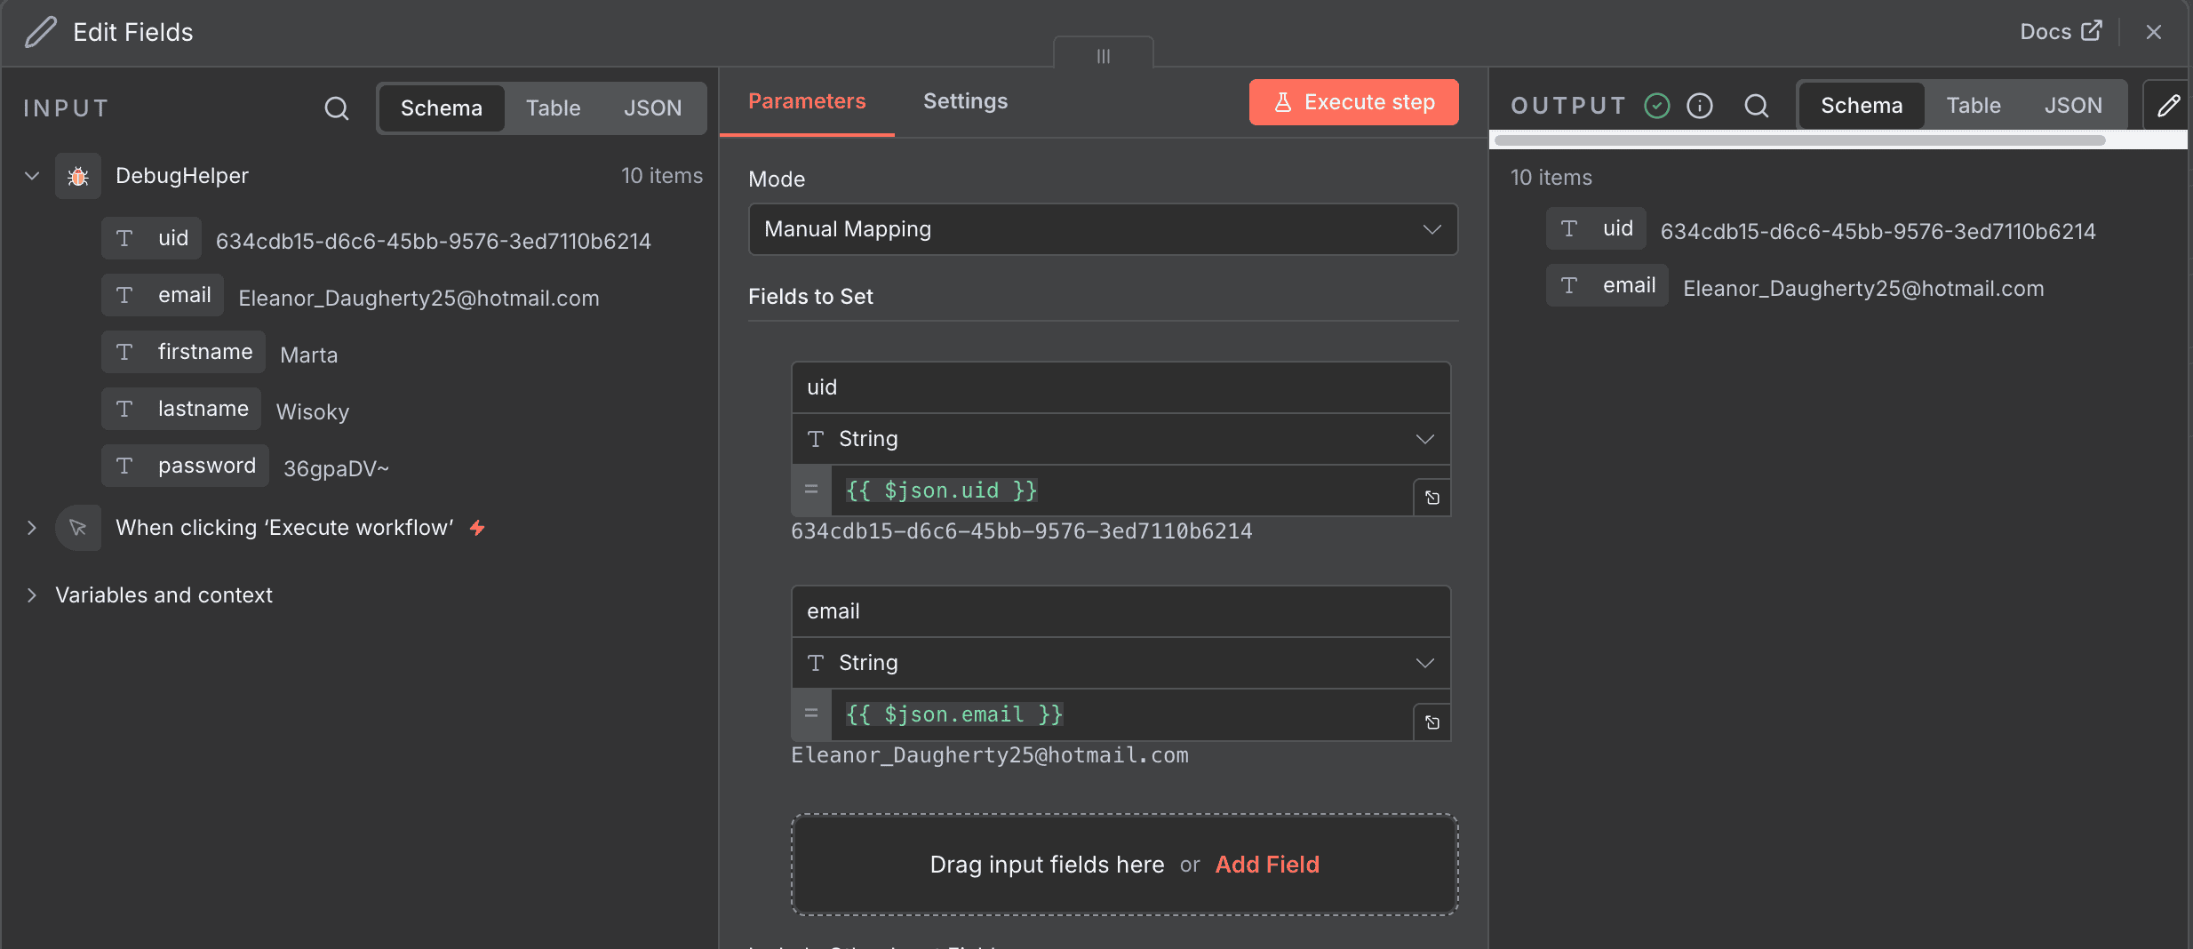The height and width of the screenshot is (949, 2193).
Task: Switch to the Settings tab
Action: pos(965,101)
